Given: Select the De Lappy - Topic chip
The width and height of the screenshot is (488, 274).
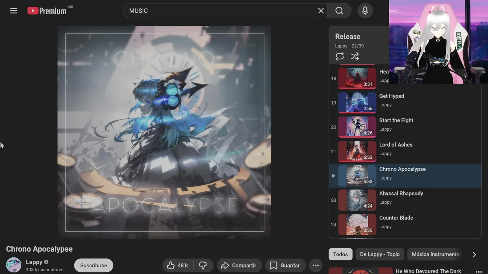Looking at the screenshot, I should [380, 254].
